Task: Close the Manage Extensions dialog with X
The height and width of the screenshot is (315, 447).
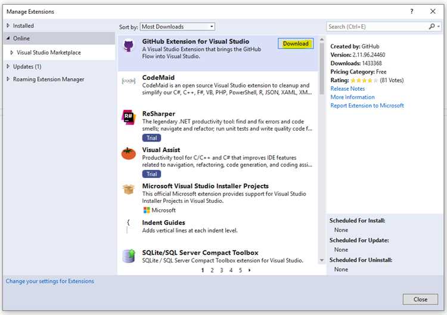Action: [x=433, y=11]
